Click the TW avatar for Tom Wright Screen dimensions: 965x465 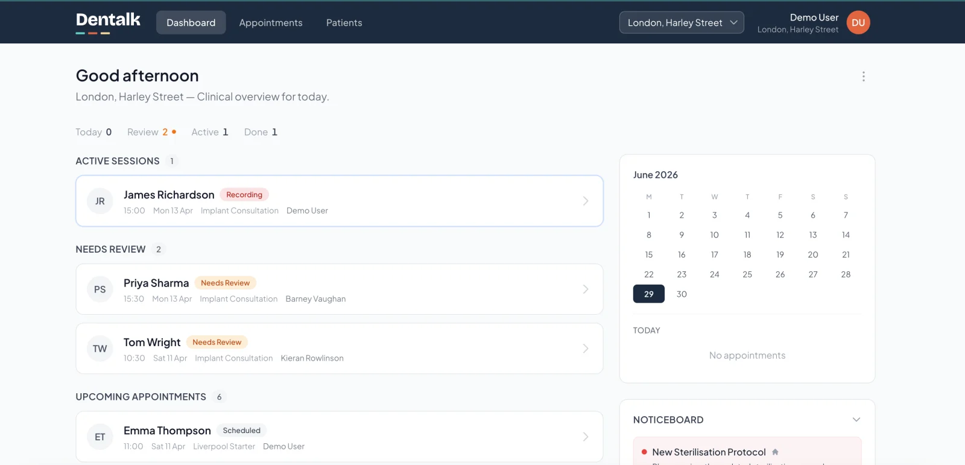[100, 349]
